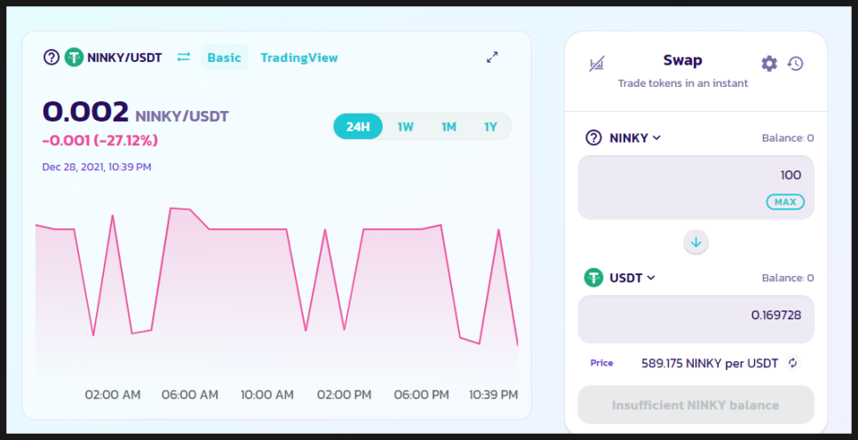858x440 pixels.
Task: Click the green Tether logo in chart header
Action: [x=74, y=58]
